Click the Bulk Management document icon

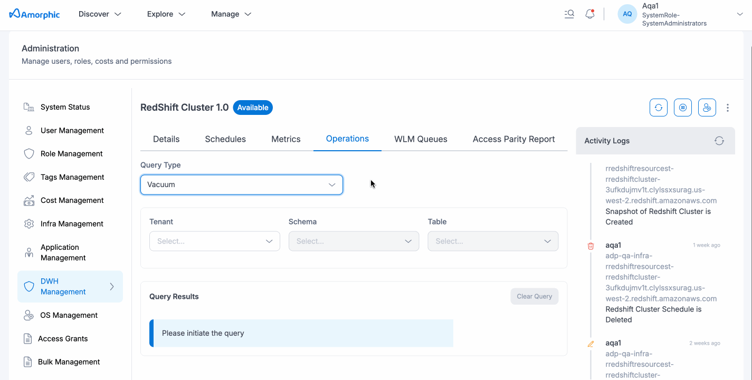[28, 362]
